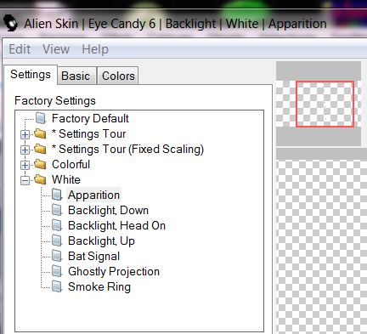The height and width of the screenshot is (334, 367).
Task: Expand the Colorful folder node
Action: 25,165
